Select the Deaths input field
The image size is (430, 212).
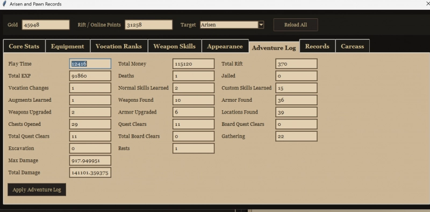coord(193,76)
